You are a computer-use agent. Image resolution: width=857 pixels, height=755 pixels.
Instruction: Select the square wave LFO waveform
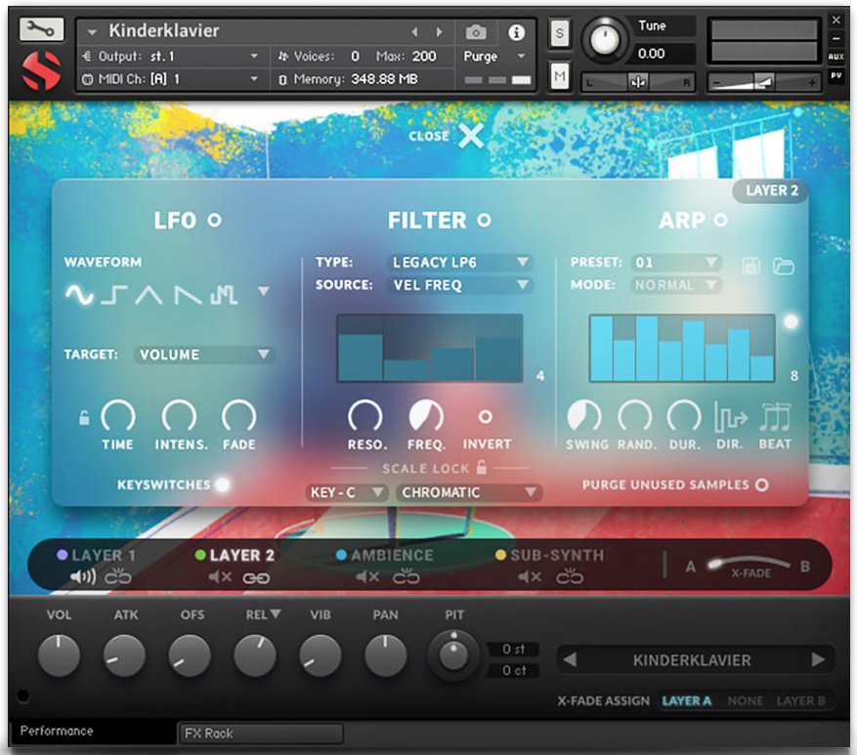click(113, 295)
